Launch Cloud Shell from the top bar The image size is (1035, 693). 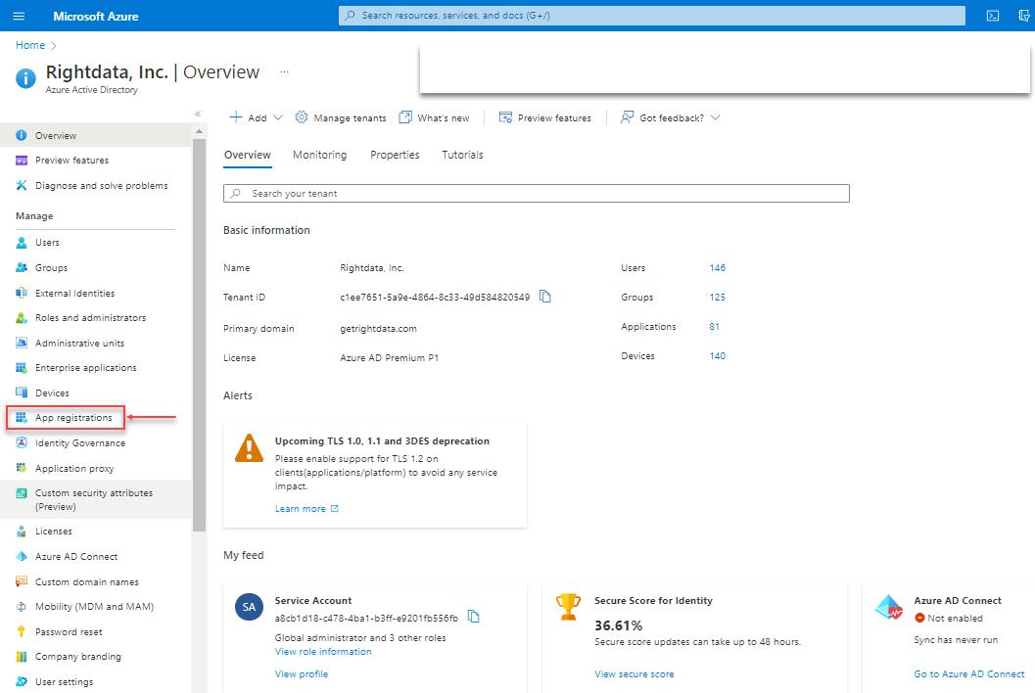coord(992,16)
